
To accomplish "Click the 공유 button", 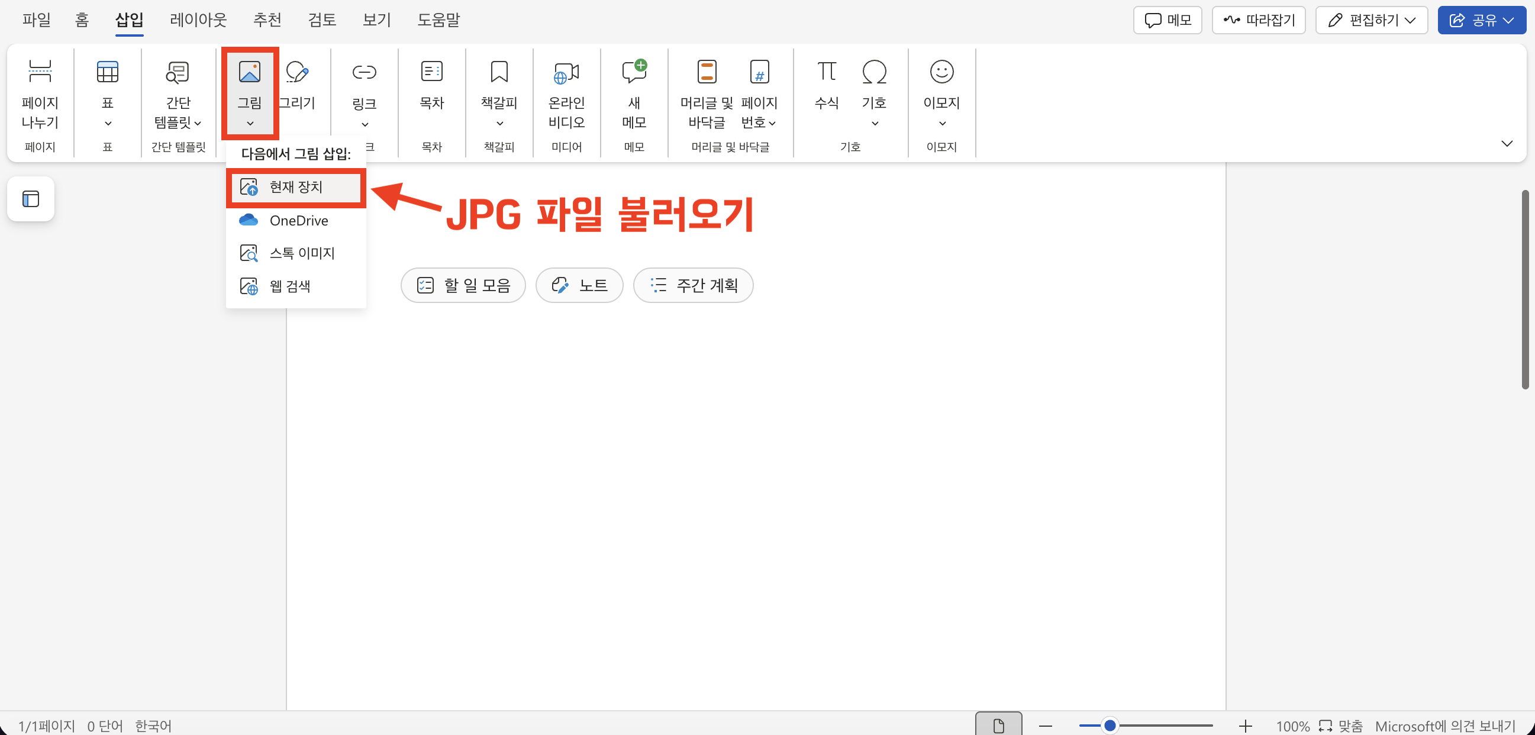I will point(1482,20).
